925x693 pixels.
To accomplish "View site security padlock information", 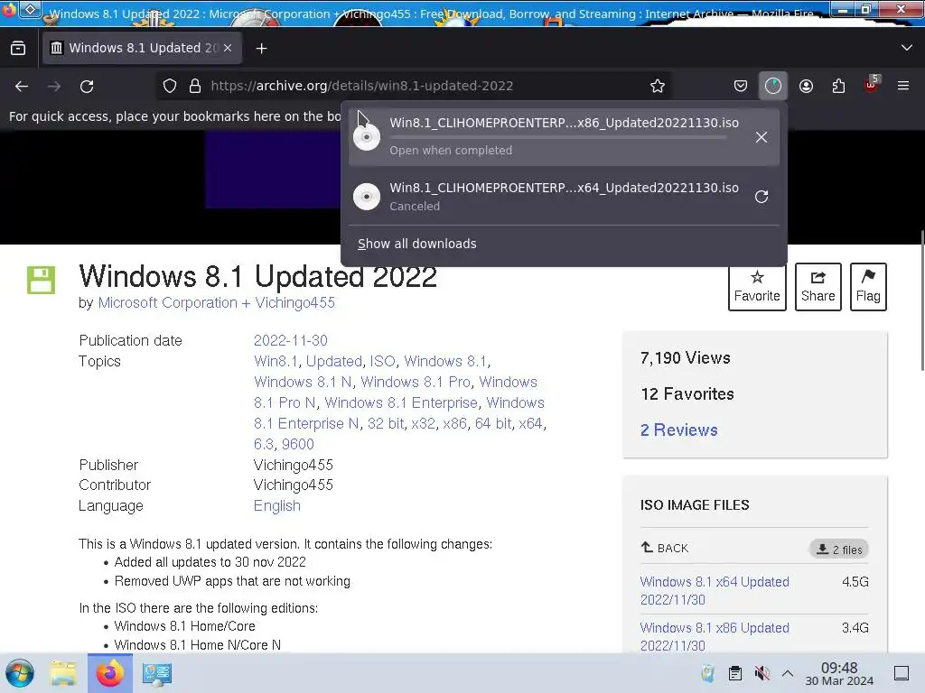I will [x=195, y=86].
